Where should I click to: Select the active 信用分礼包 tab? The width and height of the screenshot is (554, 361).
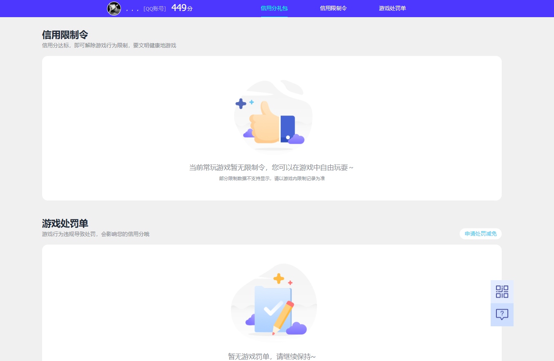pyautogui.click(x=274, y=8)
